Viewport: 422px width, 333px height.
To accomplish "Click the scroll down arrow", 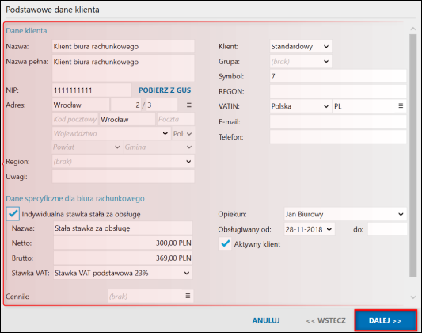I will [x=412, y=297].
